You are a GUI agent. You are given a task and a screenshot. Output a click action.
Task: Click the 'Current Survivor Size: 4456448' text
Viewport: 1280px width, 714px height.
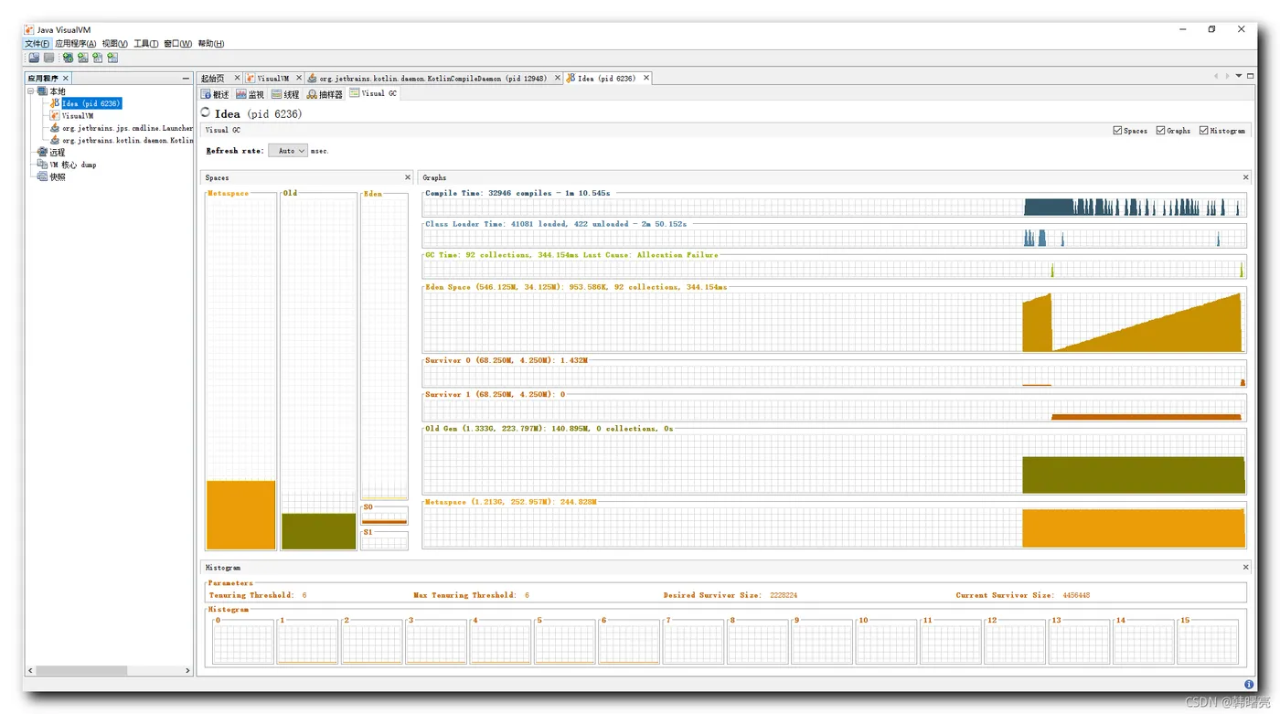pos(1023,595)
